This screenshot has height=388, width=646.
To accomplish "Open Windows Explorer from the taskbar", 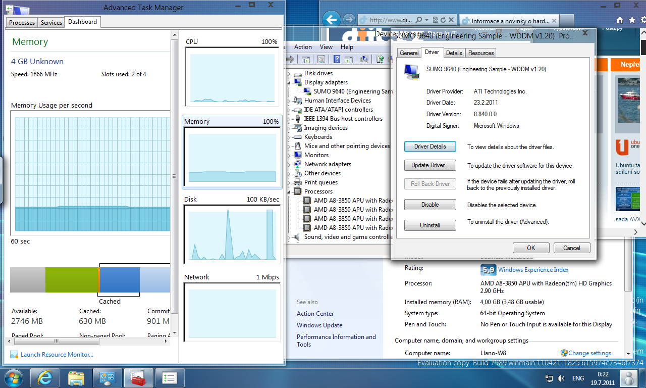I will click(x=76, y=377).
